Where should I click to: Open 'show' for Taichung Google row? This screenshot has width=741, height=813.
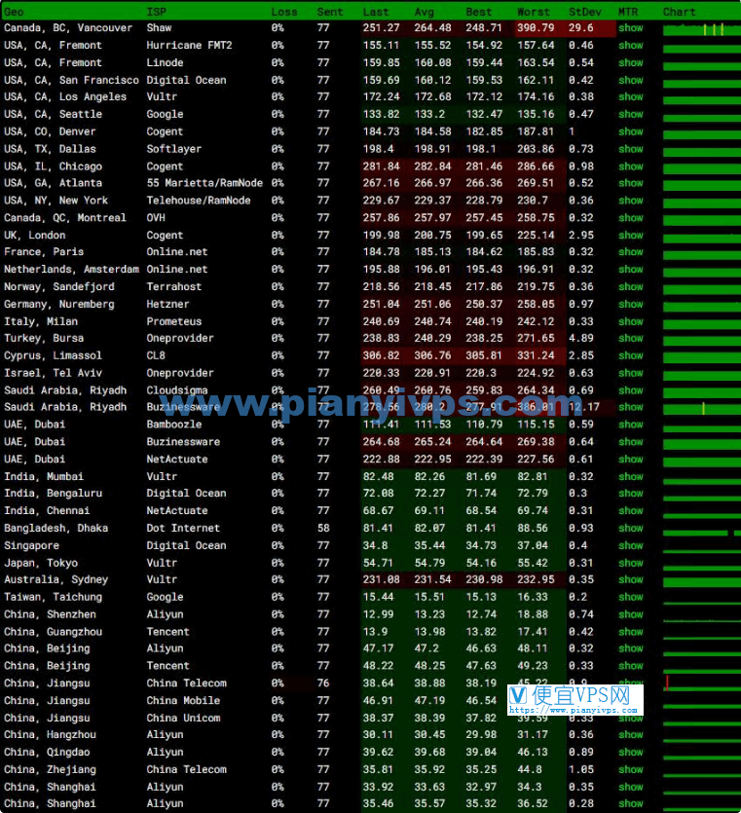[631, 597]
